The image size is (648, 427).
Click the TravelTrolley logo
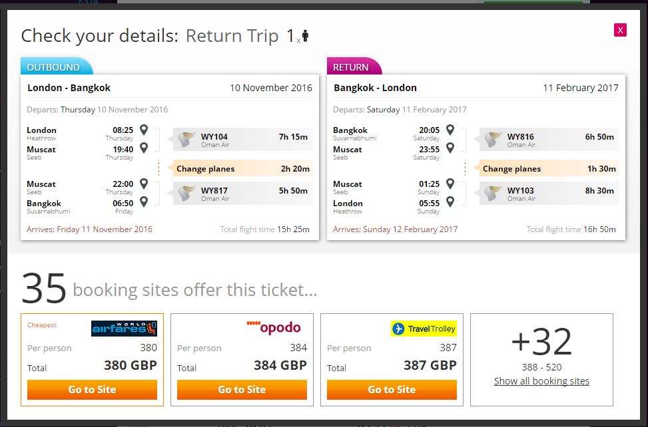coord(424,329)
